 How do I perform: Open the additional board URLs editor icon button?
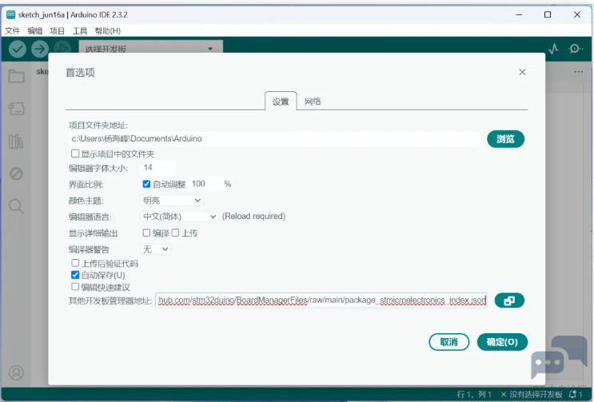point(509,301)
